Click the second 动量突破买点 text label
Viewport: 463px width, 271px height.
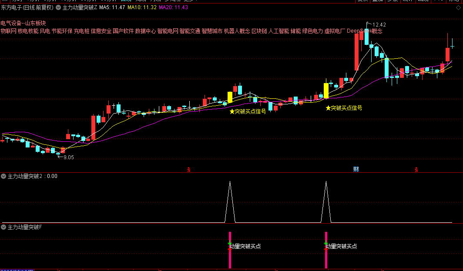point(341,246)
